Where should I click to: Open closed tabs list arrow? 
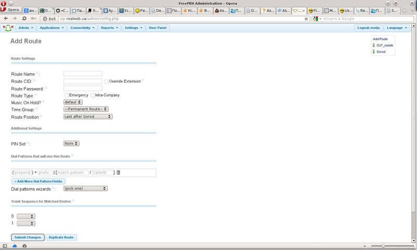(412, 10)
